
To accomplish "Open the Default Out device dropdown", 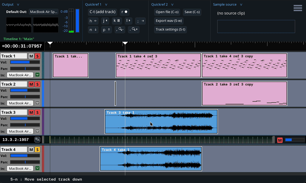I will tap(43, 12).
